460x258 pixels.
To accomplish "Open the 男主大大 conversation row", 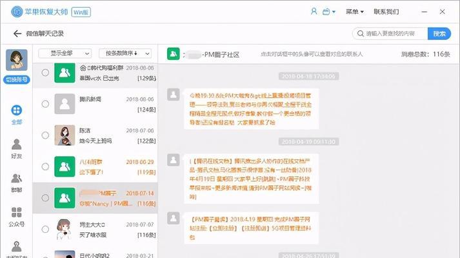I will [95, 229].
